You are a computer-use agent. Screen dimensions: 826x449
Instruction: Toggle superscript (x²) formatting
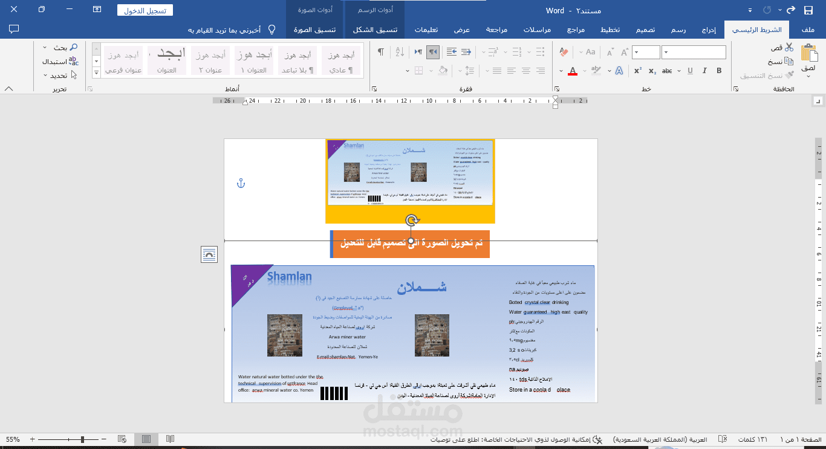pyautogui.click(x=638, y=70)
